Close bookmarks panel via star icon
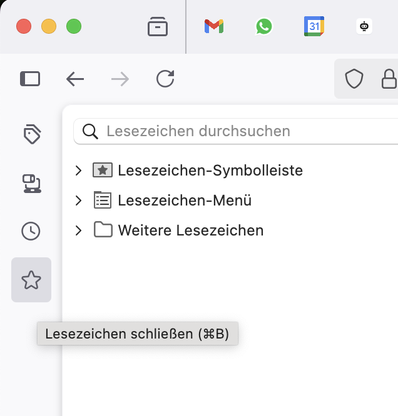Viewport: 398px width, 416px height. [31, 280]
